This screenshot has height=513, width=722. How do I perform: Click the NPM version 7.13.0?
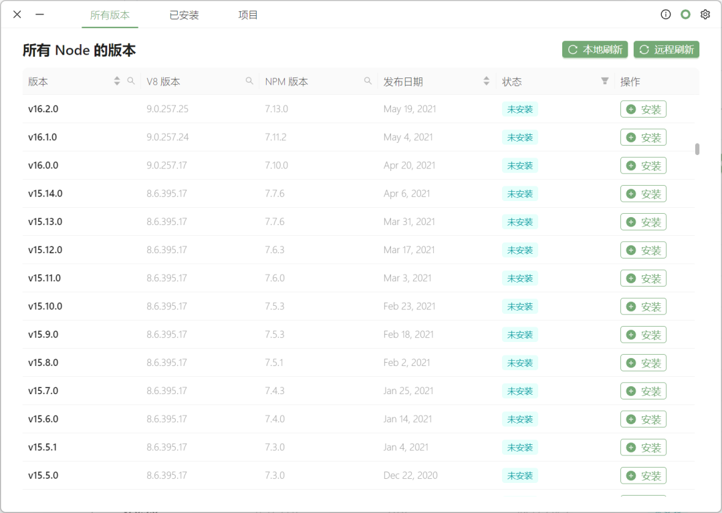276,109
